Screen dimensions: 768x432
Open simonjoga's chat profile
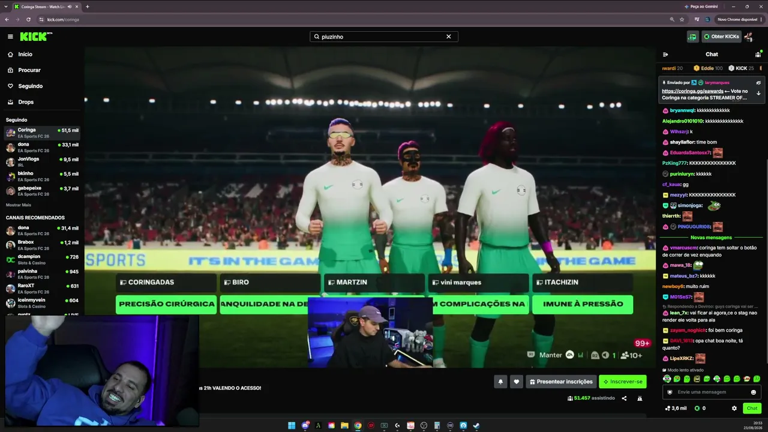690,206
